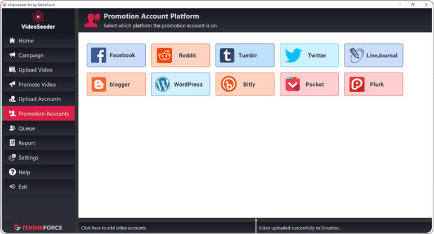
Task: Select the WordPress platform label
Action: pos(188,84)
